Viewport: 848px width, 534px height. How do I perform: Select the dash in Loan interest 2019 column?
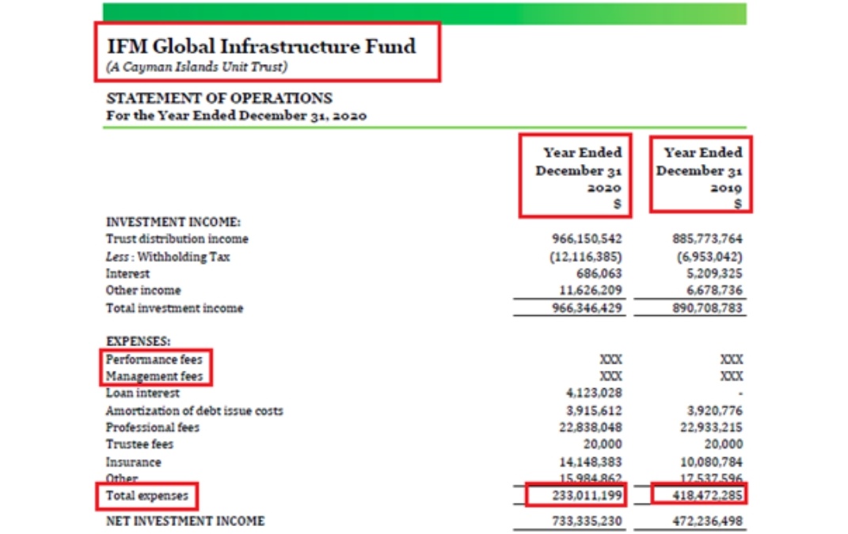pos(740,394)
